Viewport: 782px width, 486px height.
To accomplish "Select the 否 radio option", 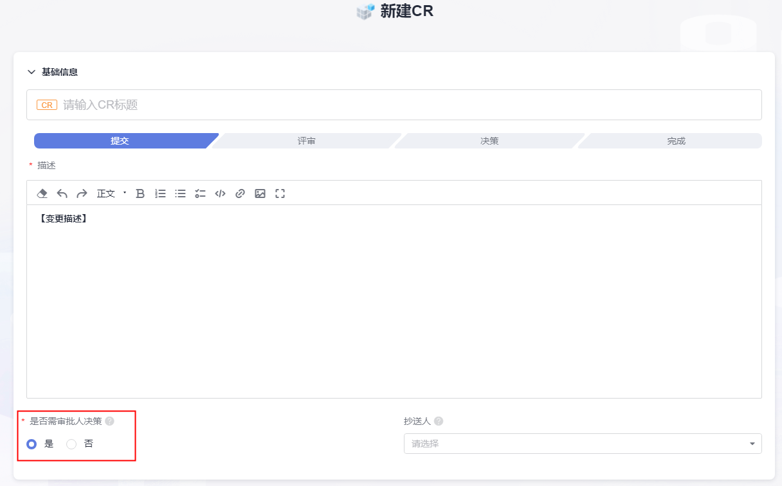I will click(71, 444).
